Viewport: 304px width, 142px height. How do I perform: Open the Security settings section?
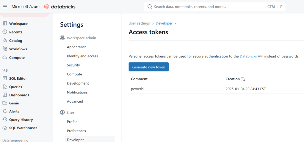point(73,65)
